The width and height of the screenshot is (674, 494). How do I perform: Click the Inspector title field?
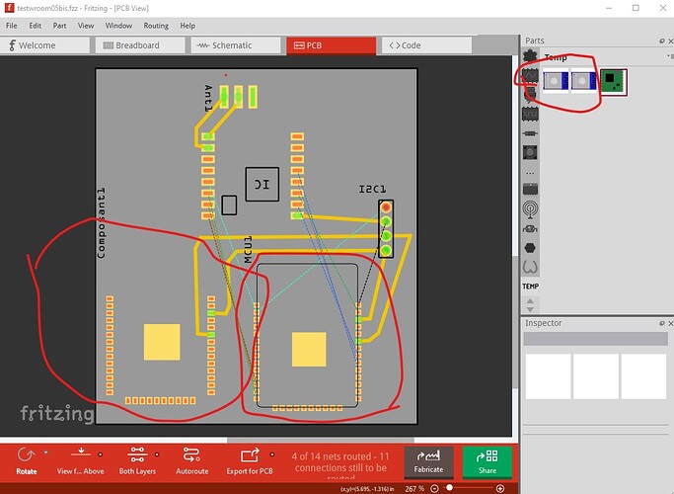[x=595, y=339]
